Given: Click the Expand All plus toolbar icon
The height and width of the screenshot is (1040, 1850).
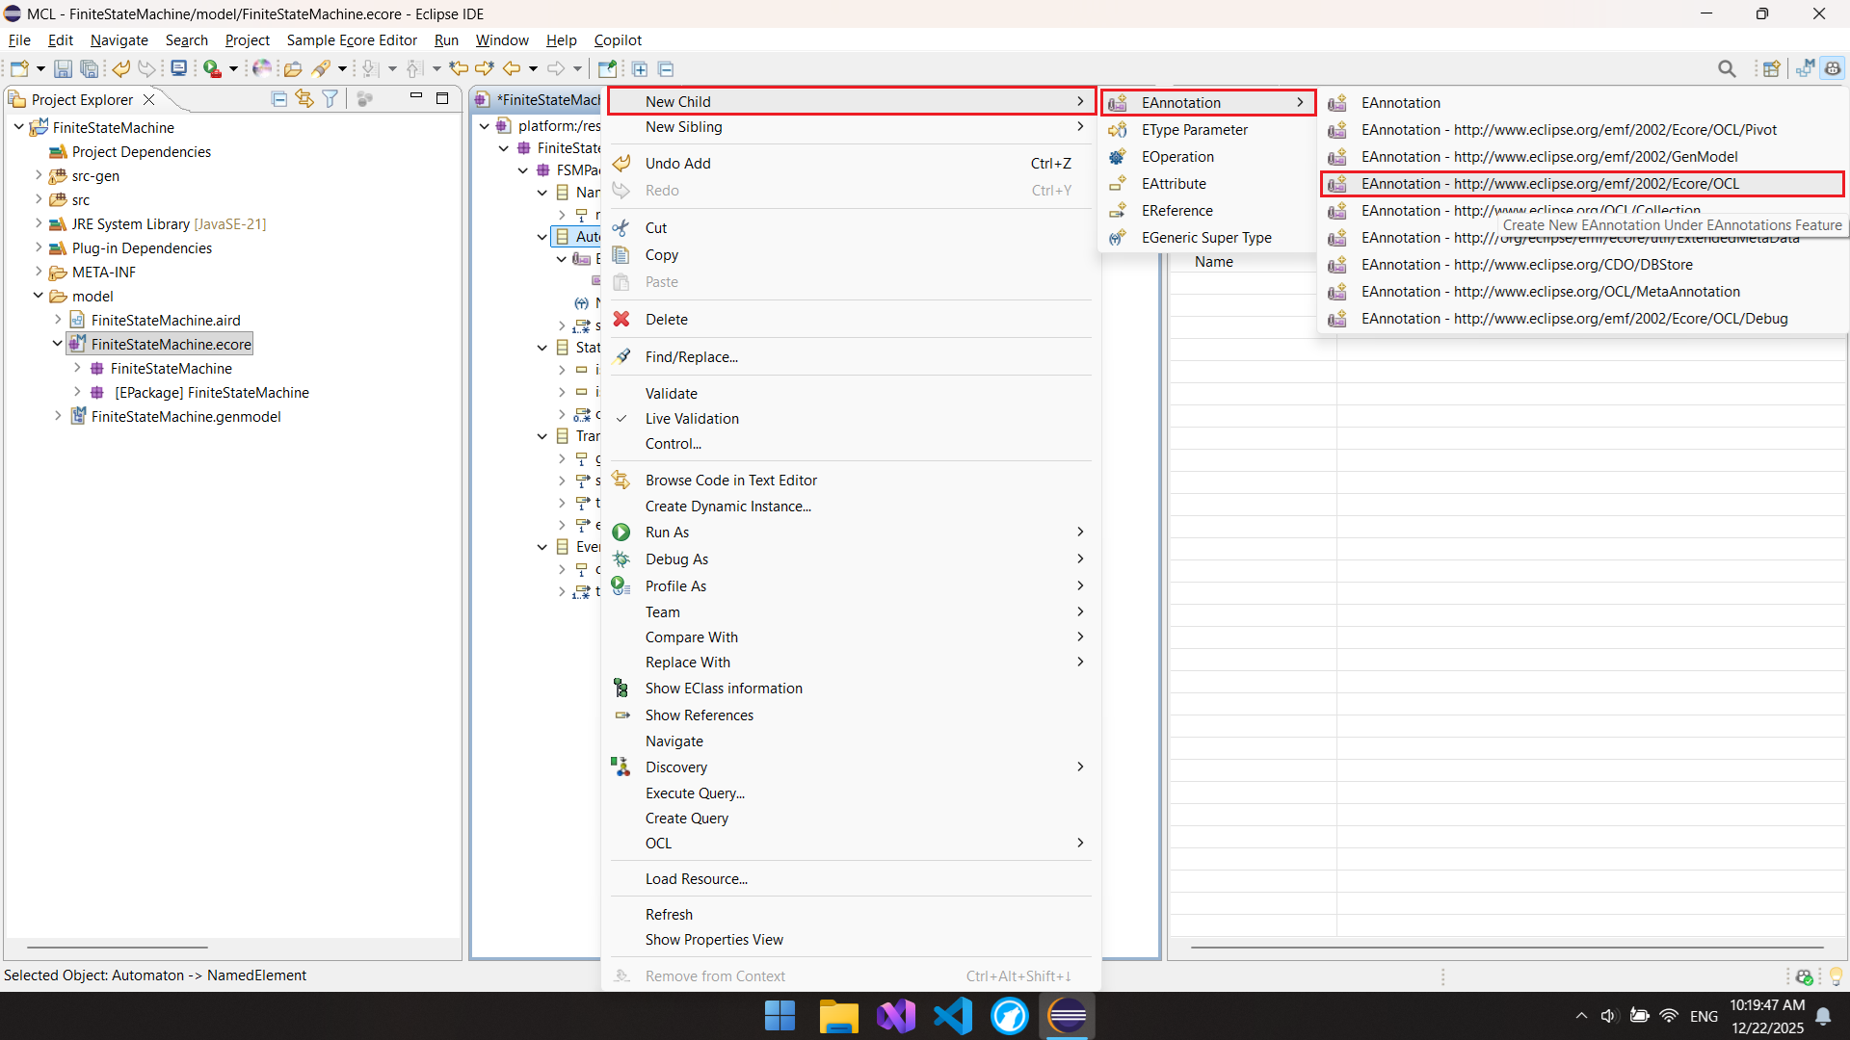Looking at the screenshot, I should [640, 68].
